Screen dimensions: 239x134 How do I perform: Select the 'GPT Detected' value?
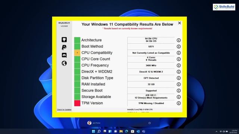(x=151, y=78)
